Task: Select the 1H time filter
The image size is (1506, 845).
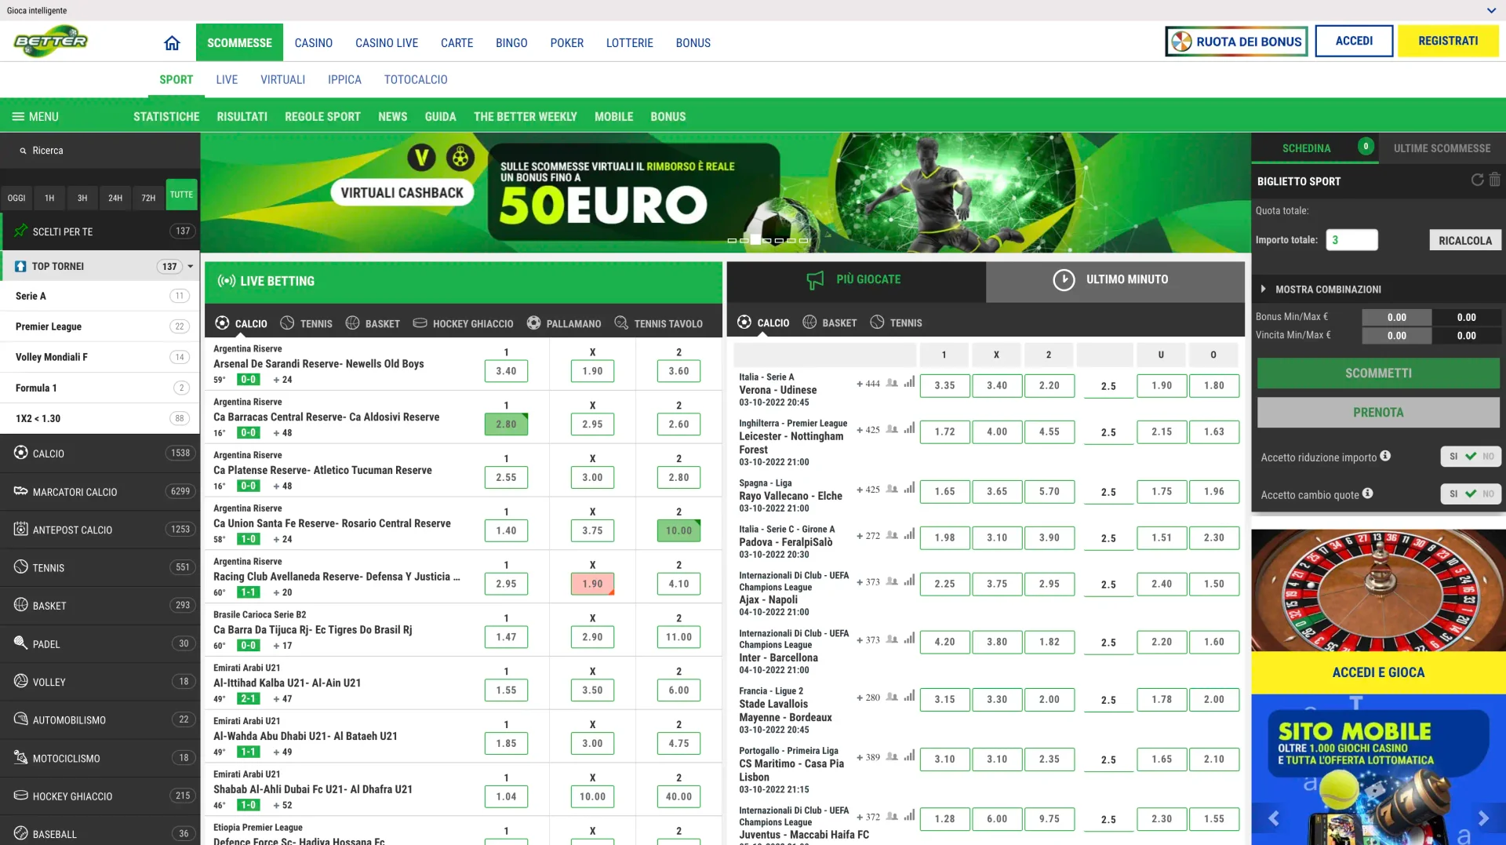Action: [x=49, y=198]
